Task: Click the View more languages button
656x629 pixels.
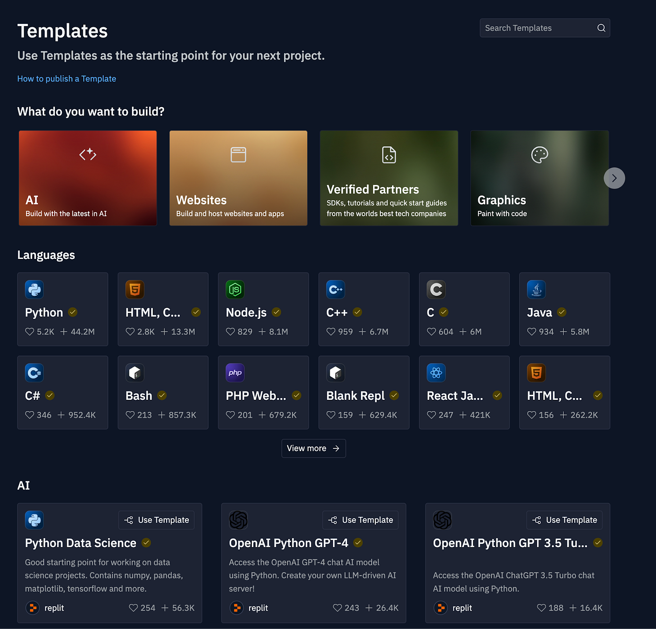Action: click(314, 448)
